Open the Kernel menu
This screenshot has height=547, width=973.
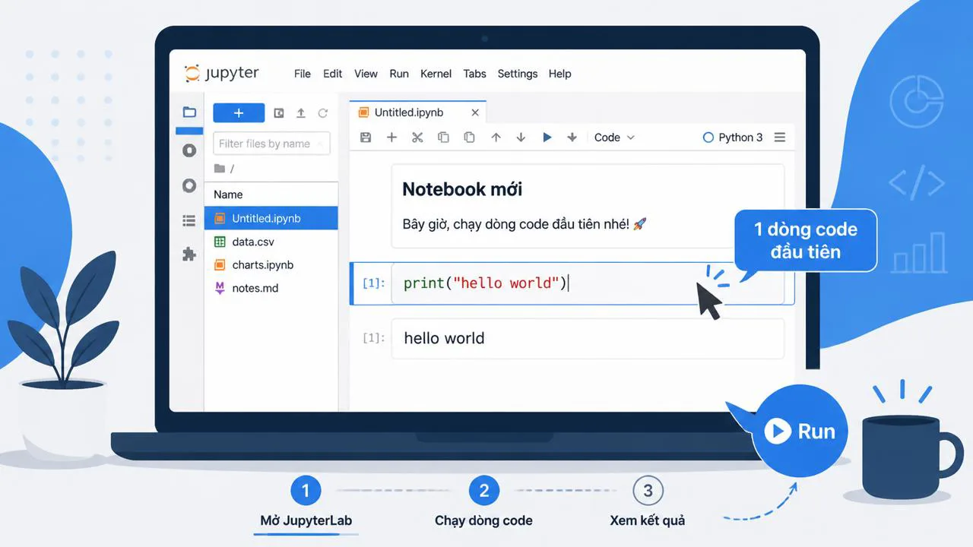tap(436, 74)
